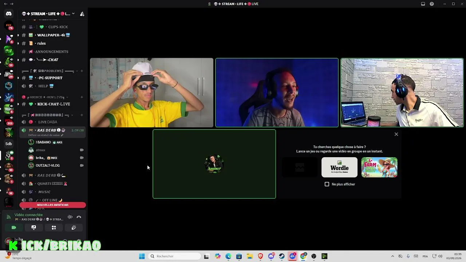Open File Explorer from the taskbar
The image size is (466, 262).
250,256
